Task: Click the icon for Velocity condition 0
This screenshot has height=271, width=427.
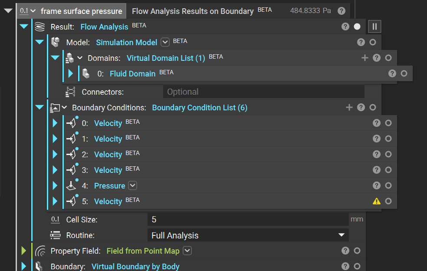Action: coord(72,122)
